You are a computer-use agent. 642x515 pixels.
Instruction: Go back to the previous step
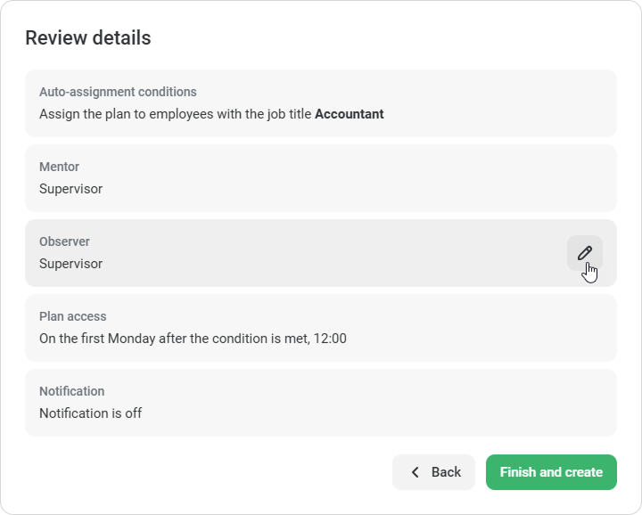[x=433, y=472]
